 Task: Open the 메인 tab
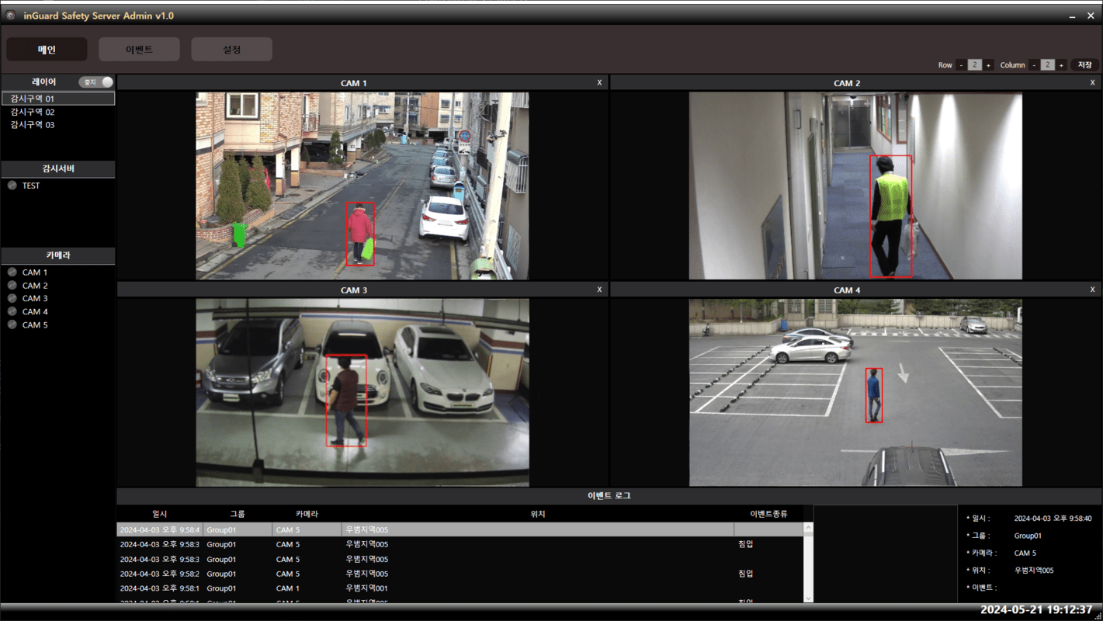click(x=47, y=49)
